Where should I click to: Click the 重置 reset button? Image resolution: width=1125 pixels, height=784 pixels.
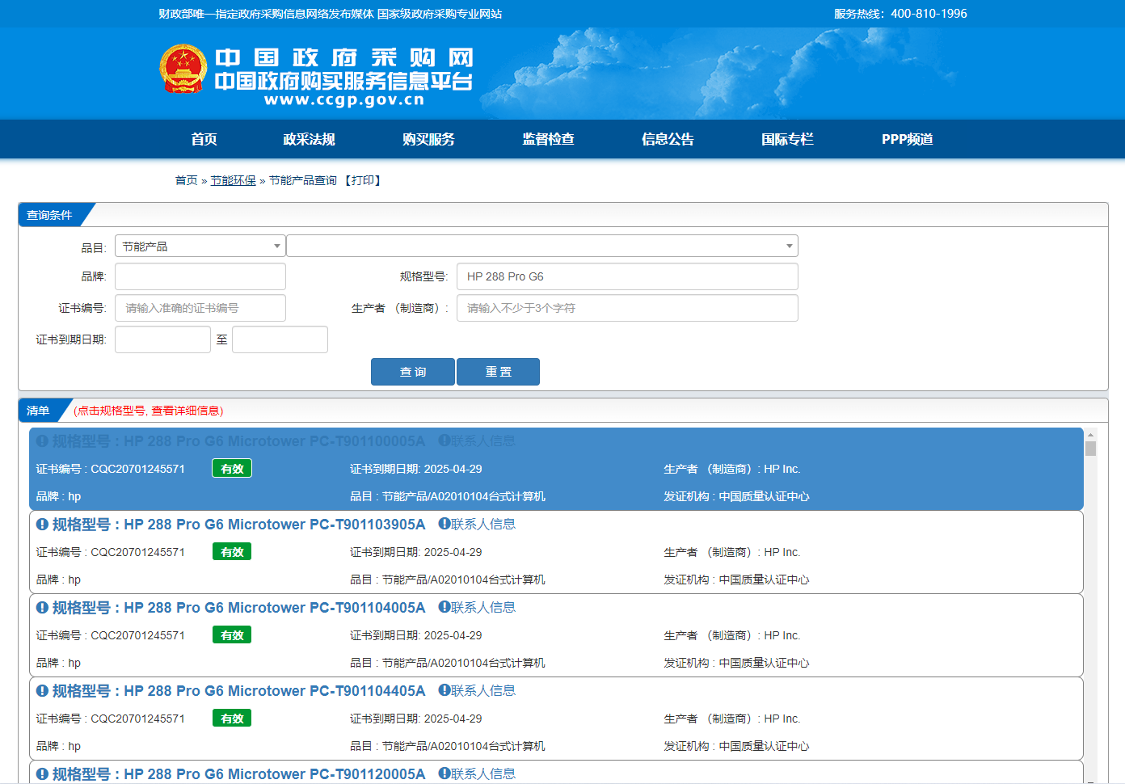pyautogui.click(x=498, y=372)
